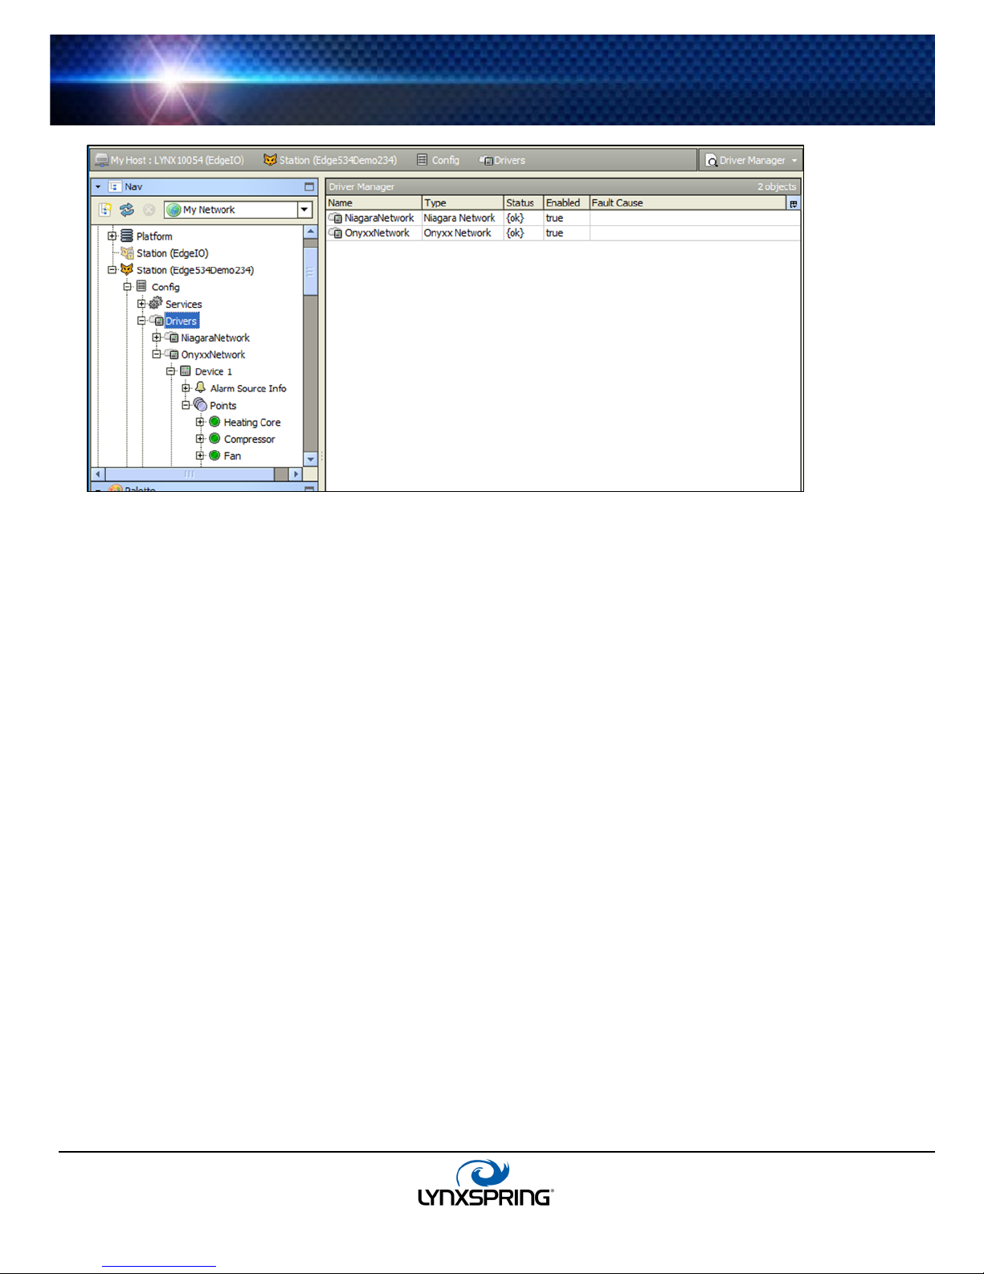Click the Services gear icon in tree
This screenshot has width=984, height=1274.
coord(156,304)
